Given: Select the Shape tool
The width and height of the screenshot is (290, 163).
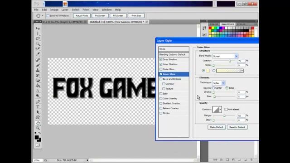Looking at the screenshot, I should [x=38, y=117].
